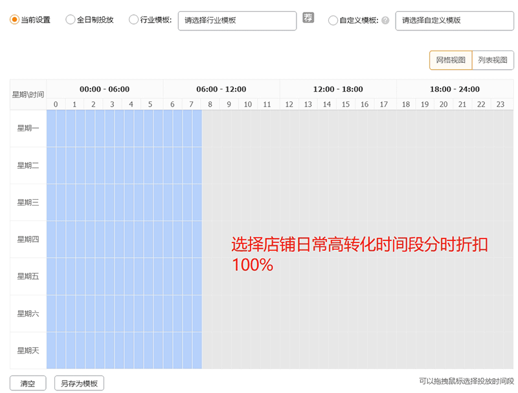Click hour 23 column header

[500, 104]
